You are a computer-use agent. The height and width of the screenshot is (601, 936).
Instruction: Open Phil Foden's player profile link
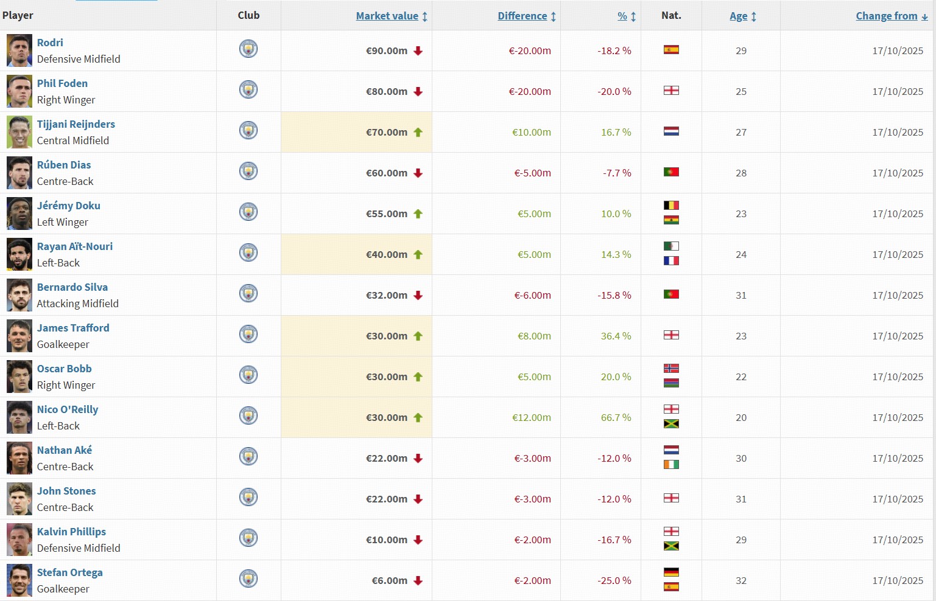click(62, 83)
